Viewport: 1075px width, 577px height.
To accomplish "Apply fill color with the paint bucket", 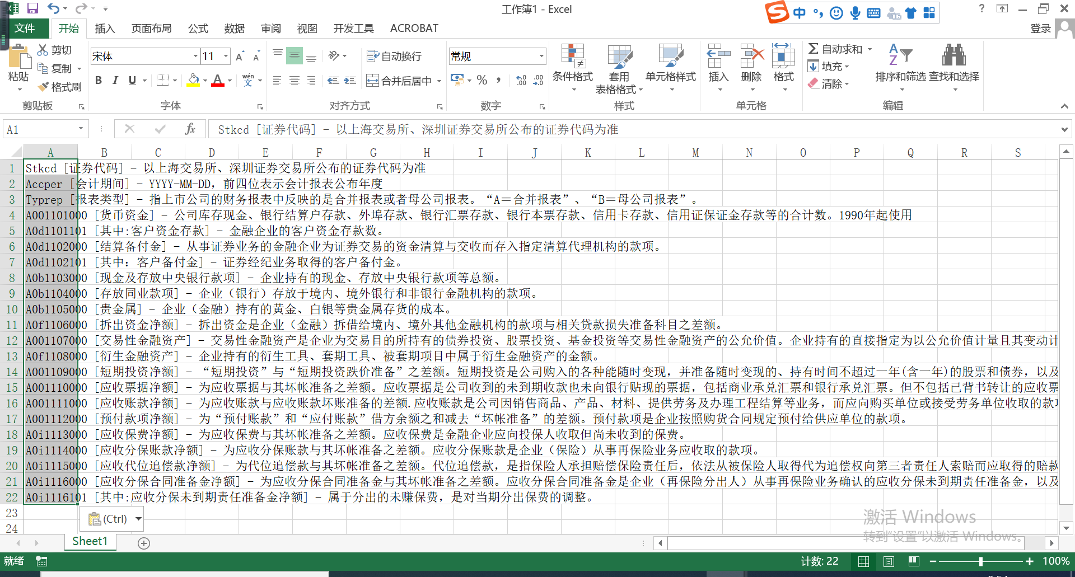I will coord(193,80).
